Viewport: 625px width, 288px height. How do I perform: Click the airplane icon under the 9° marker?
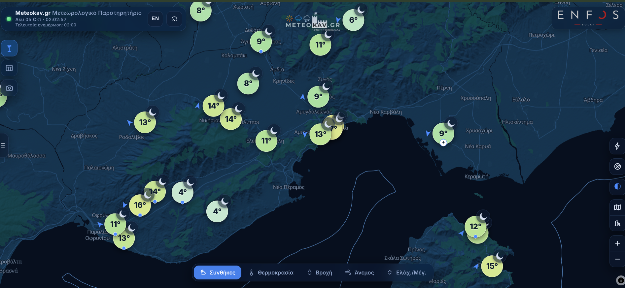pyautogui.click(x=443, y=143)
